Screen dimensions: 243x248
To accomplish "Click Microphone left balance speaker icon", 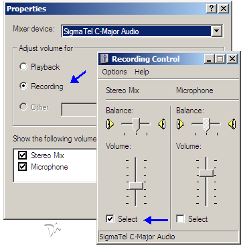I will pos(181,123).
